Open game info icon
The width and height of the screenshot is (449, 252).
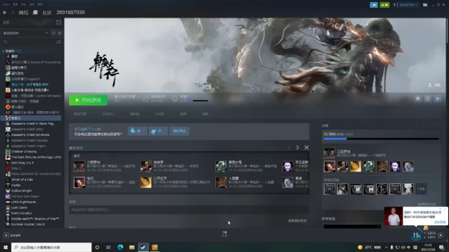(x=428, y=99)
